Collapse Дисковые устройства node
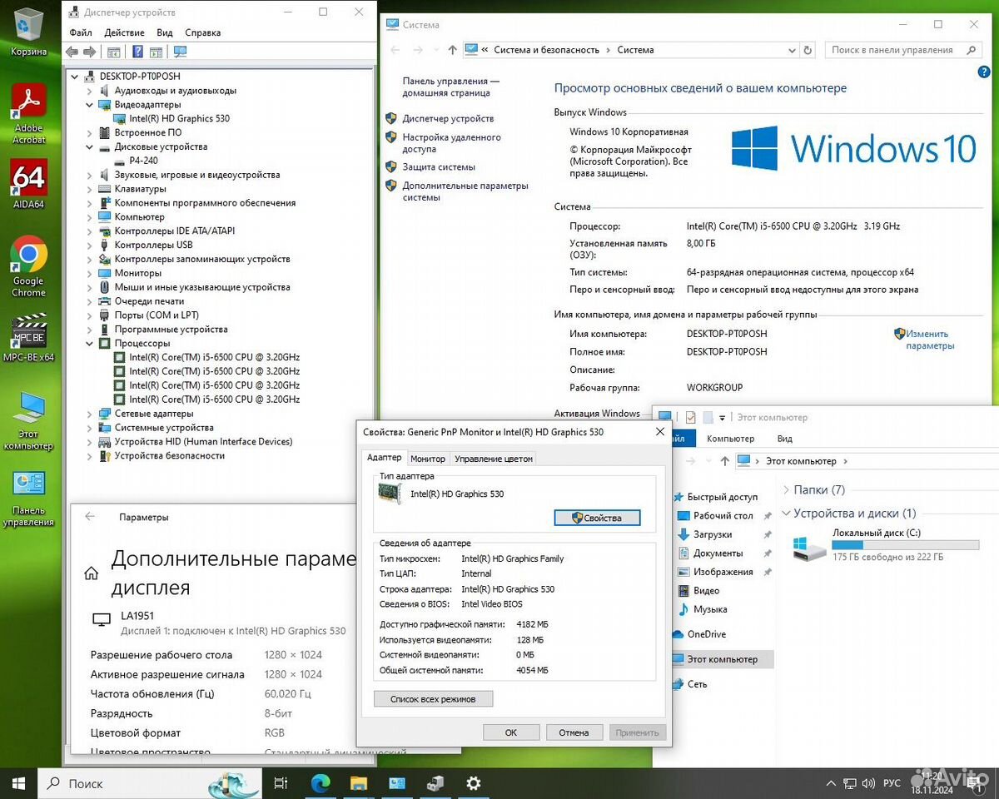The height and width of the screenshot is (799, 999). coord(90,146)
